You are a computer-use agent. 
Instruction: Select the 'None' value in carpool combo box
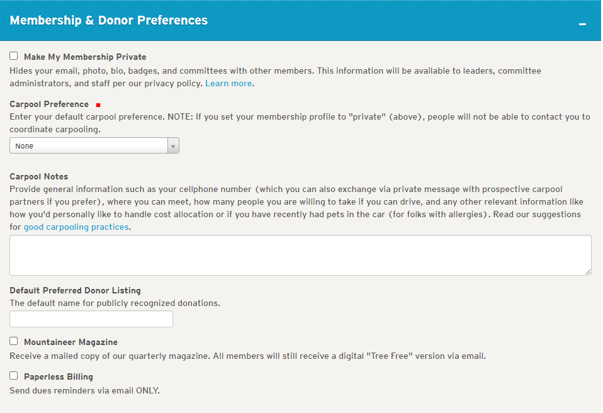[x=88, y=146]
